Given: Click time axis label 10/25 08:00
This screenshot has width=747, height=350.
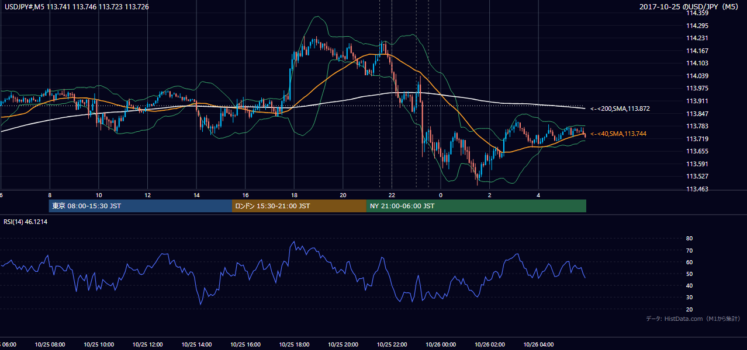Looking at the screenshot, I should pos(50,344).
